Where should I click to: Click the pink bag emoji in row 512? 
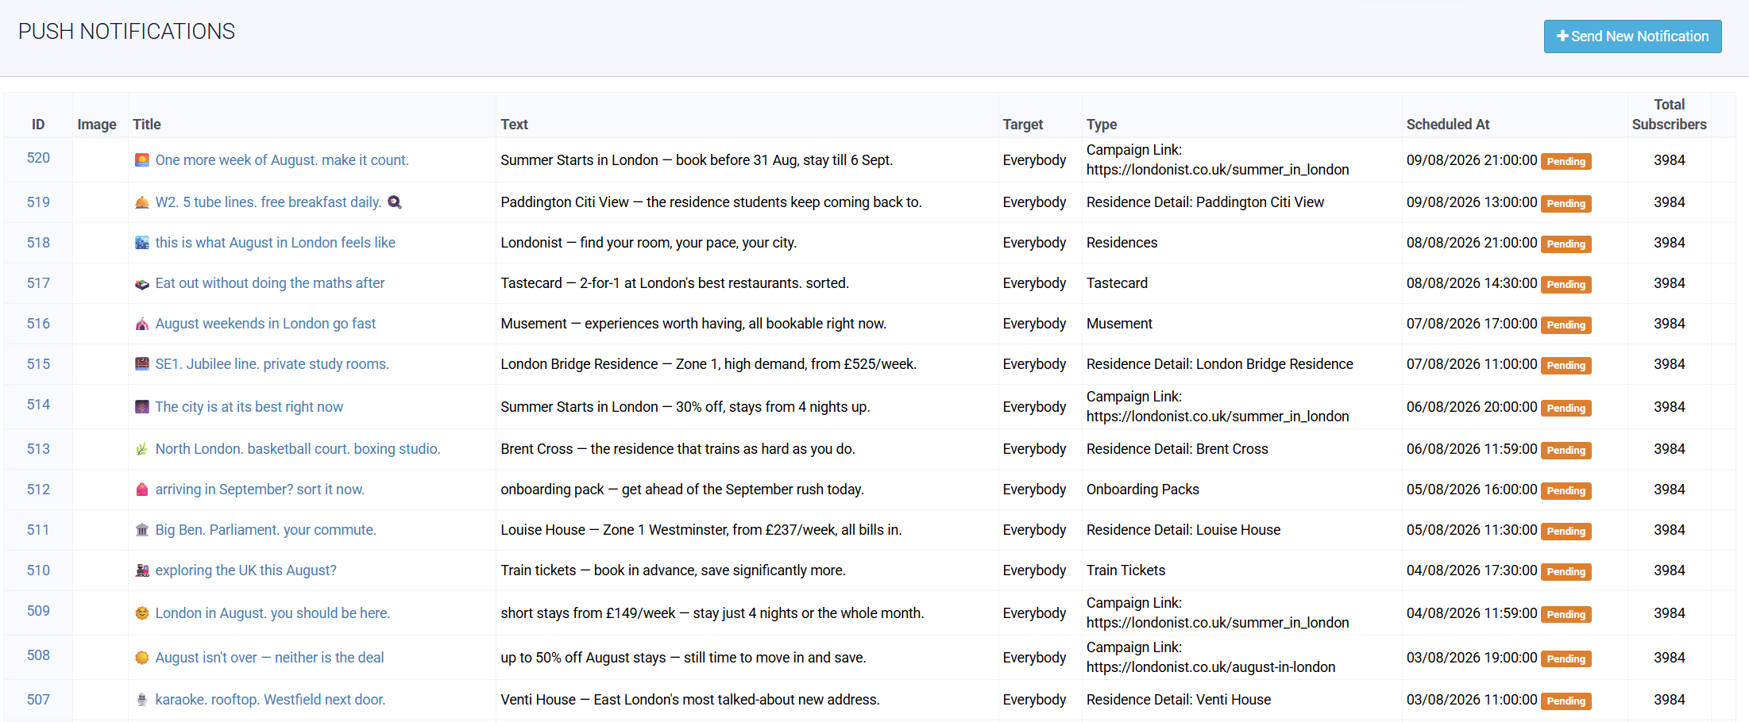142,490
